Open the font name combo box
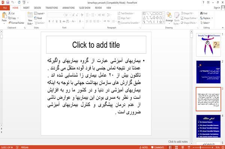This screenshot has height=149, width=225. click(56, 15)
